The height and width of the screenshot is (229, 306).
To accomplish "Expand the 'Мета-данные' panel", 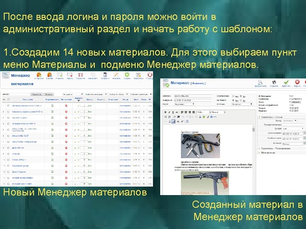I will click(282, 153).
